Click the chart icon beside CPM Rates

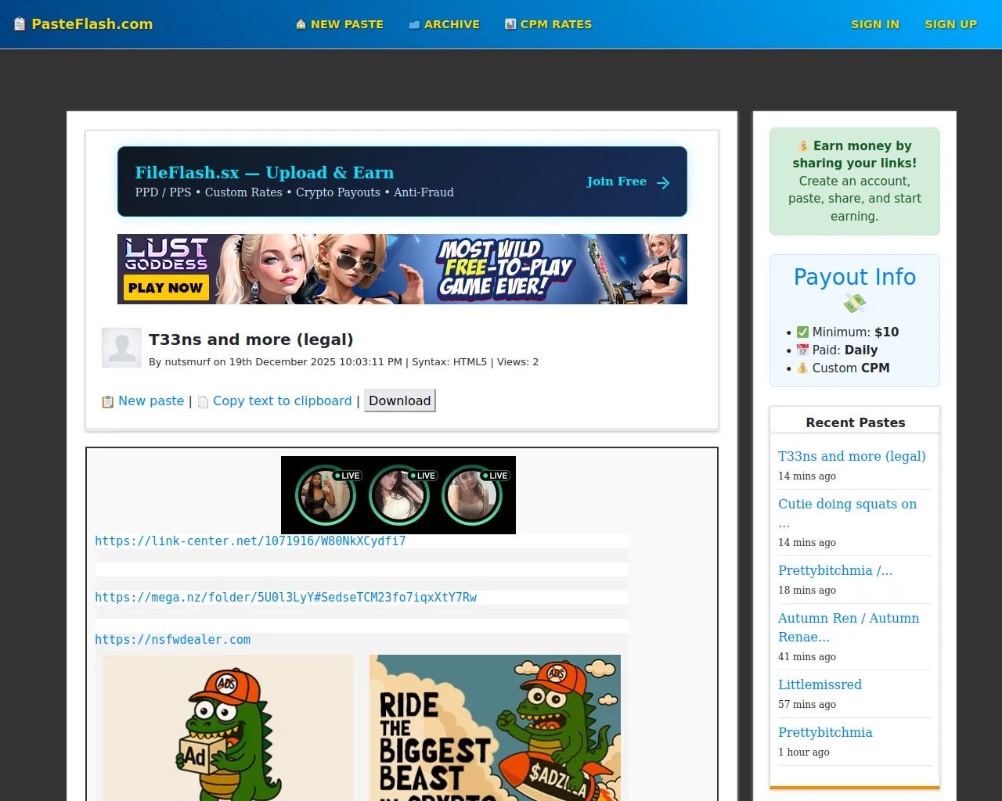coord(510,24)
